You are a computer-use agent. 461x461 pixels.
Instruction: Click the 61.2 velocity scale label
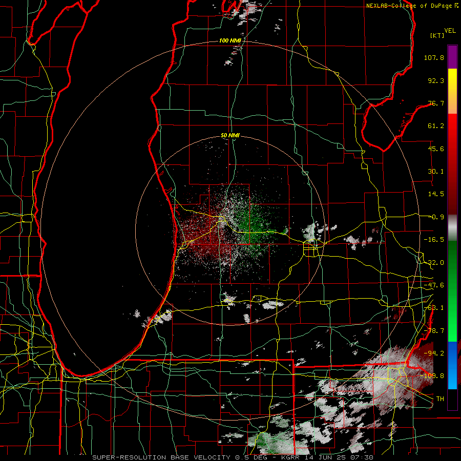(x=436, y=126)
